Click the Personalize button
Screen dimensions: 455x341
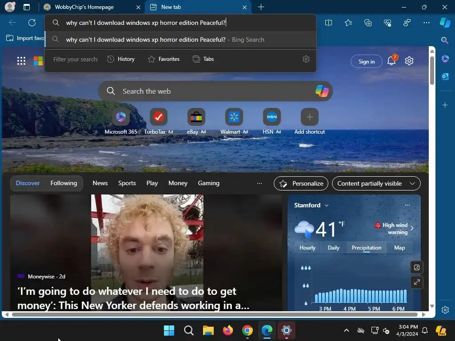point(301,183)
